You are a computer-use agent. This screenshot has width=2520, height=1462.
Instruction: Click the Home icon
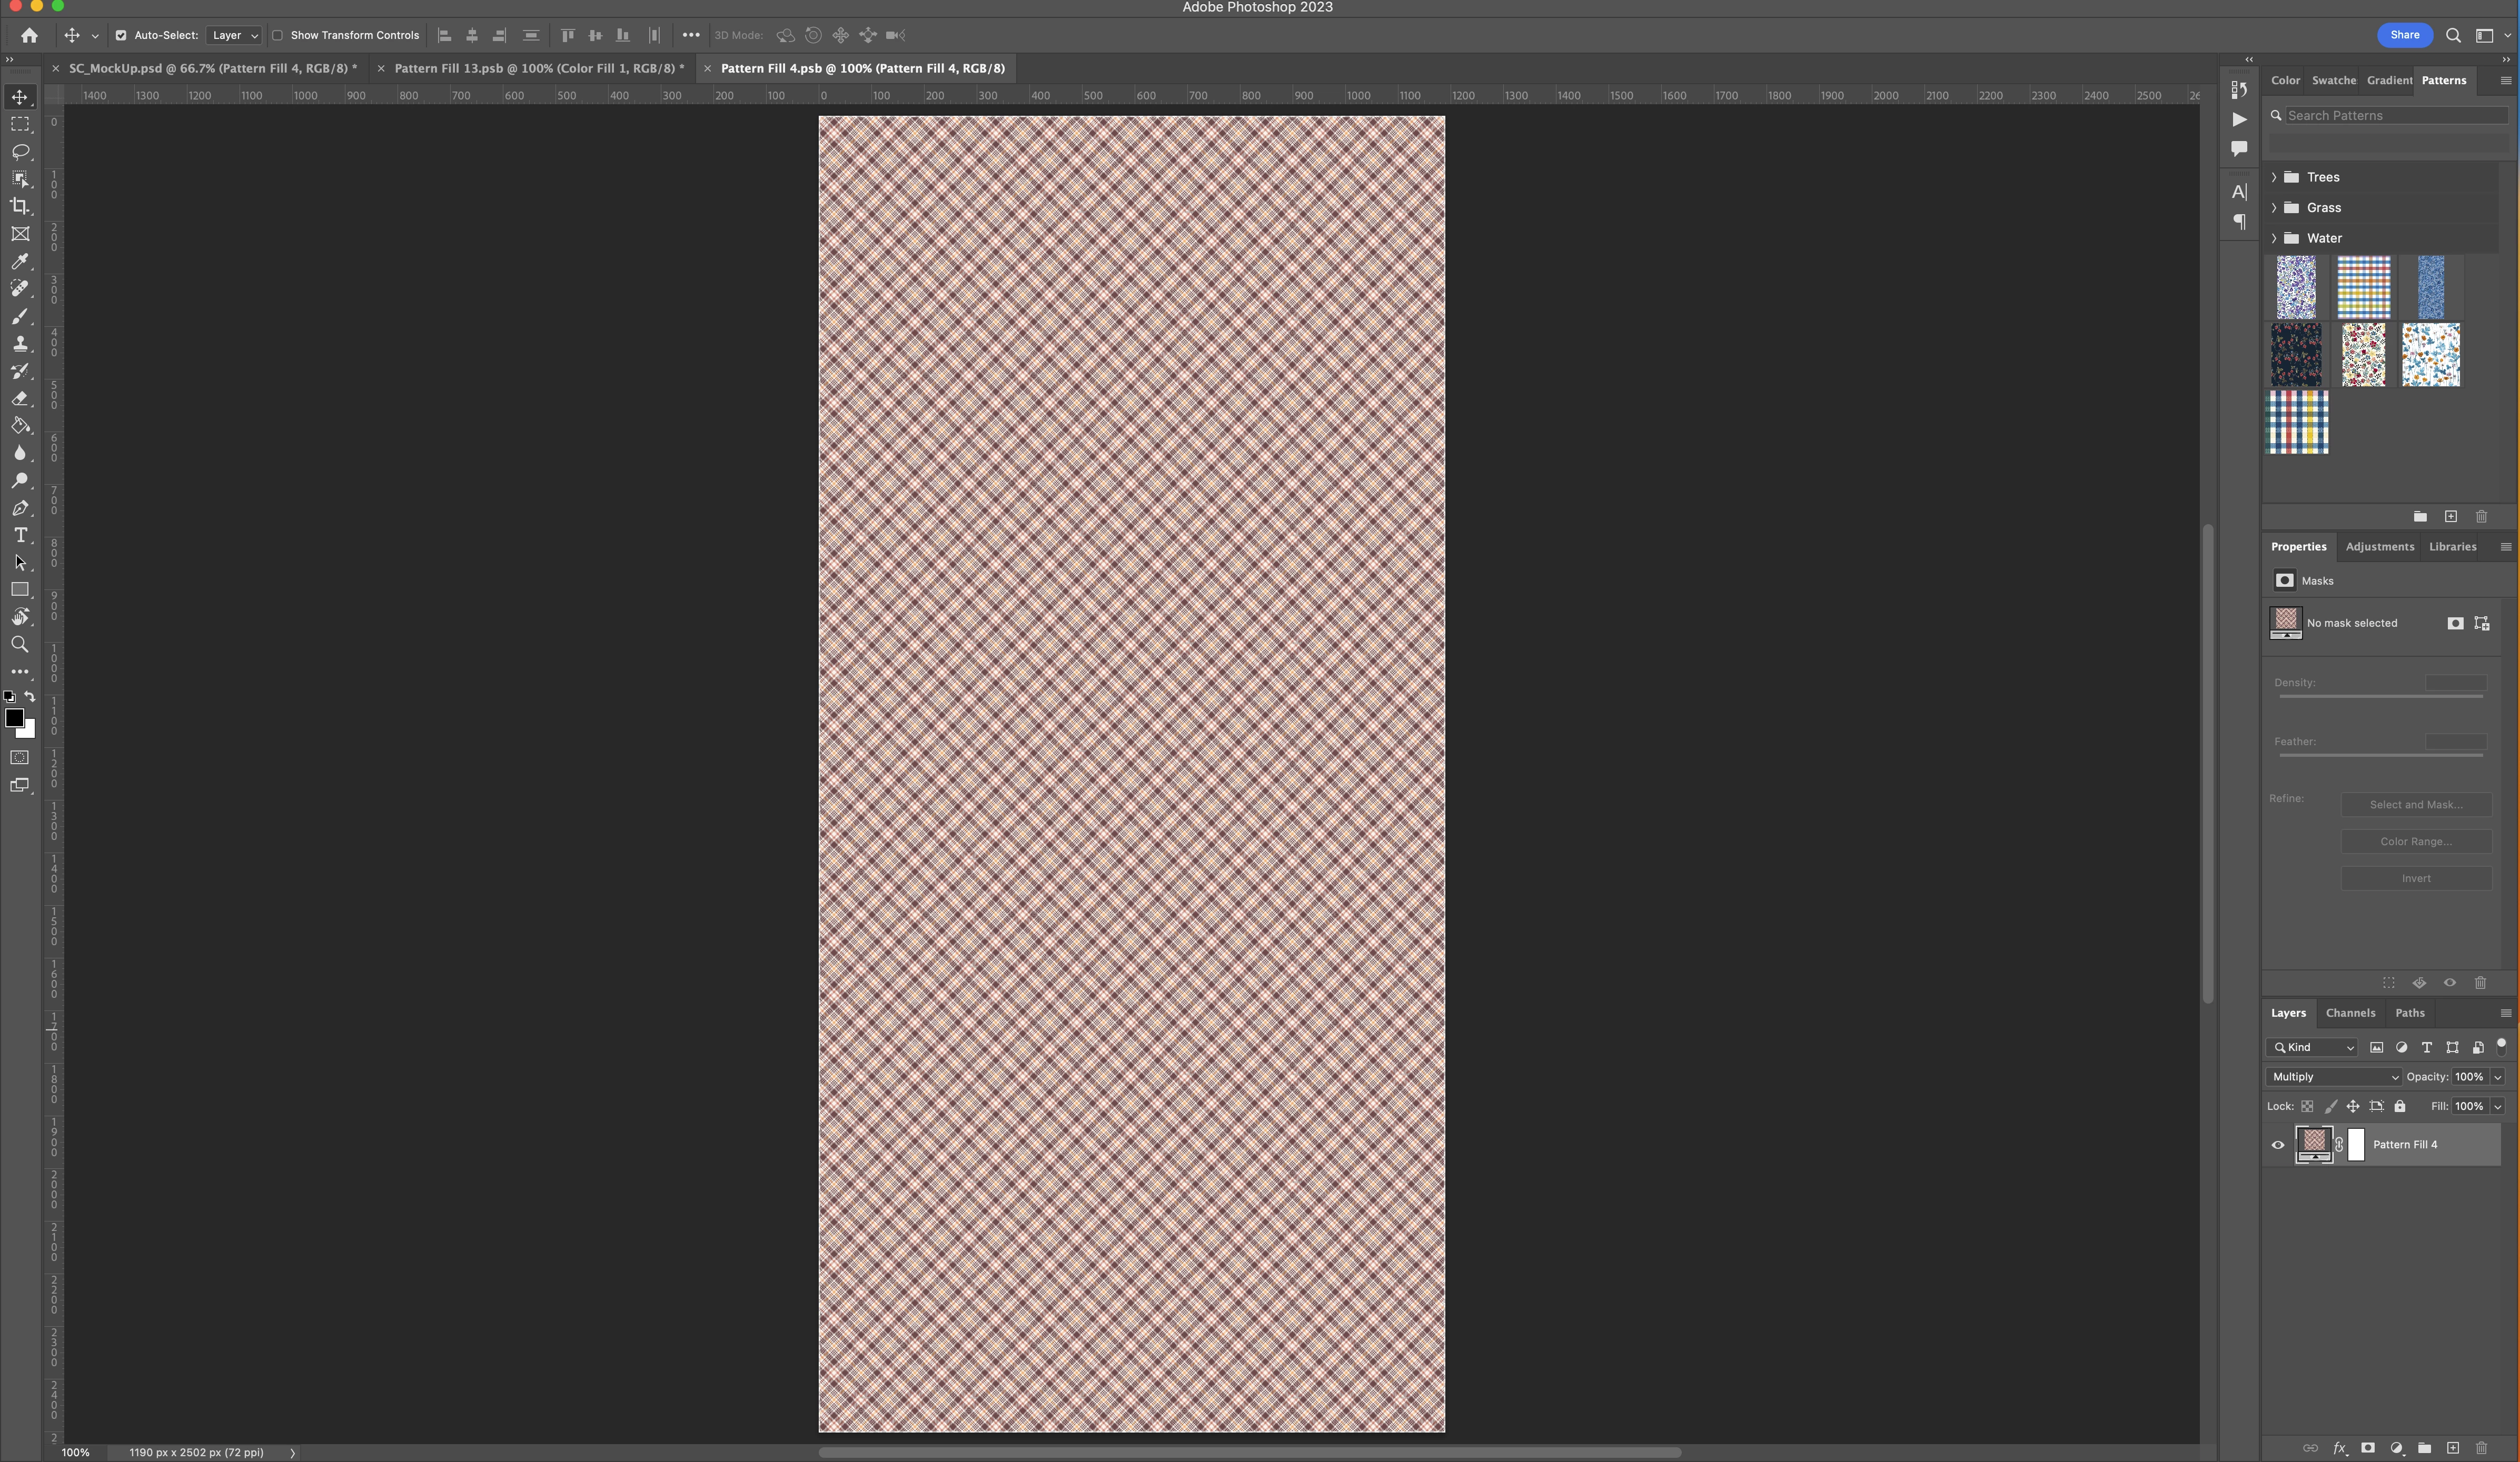(29, 35)
